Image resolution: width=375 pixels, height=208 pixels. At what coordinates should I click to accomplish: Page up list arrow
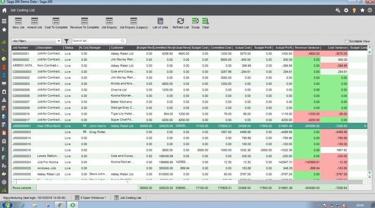pos(370,52)
